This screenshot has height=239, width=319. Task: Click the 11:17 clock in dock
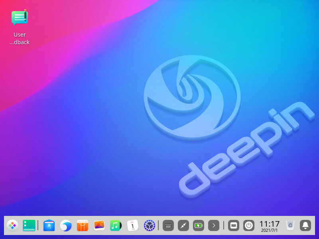270,224
